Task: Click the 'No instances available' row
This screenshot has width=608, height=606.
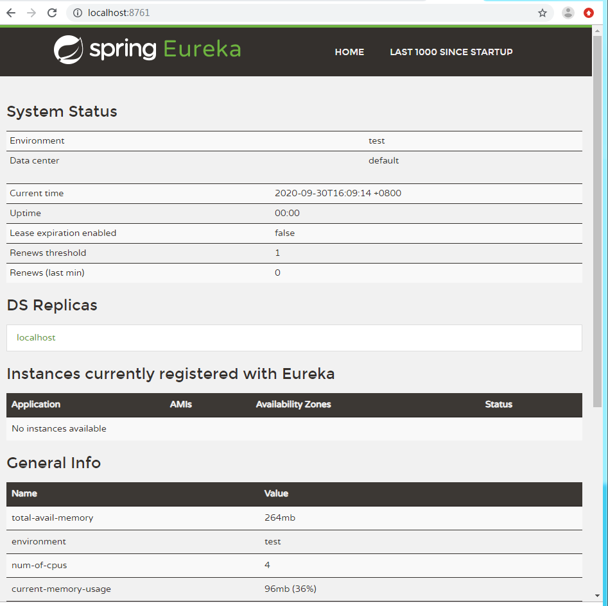Action: 294,428
